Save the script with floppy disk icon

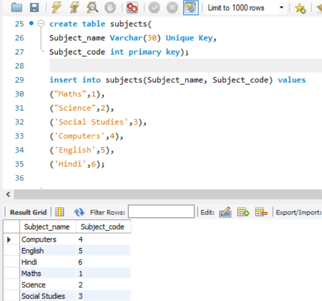pyautogui.click(x=34, y=7)
